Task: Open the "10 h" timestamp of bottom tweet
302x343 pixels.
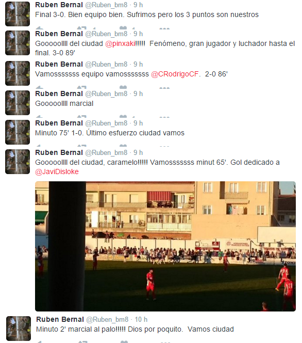Action: point(141,319)
